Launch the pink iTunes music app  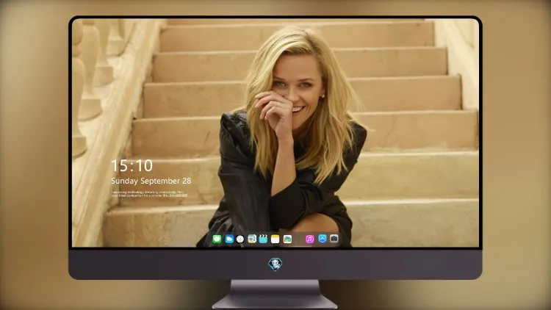[x=309, y=239]
